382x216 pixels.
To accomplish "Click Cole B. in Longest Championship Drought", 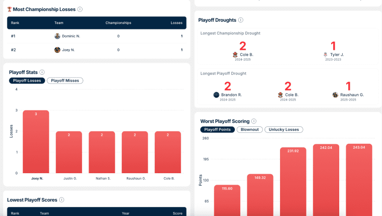I will click(x=246, y=55).
